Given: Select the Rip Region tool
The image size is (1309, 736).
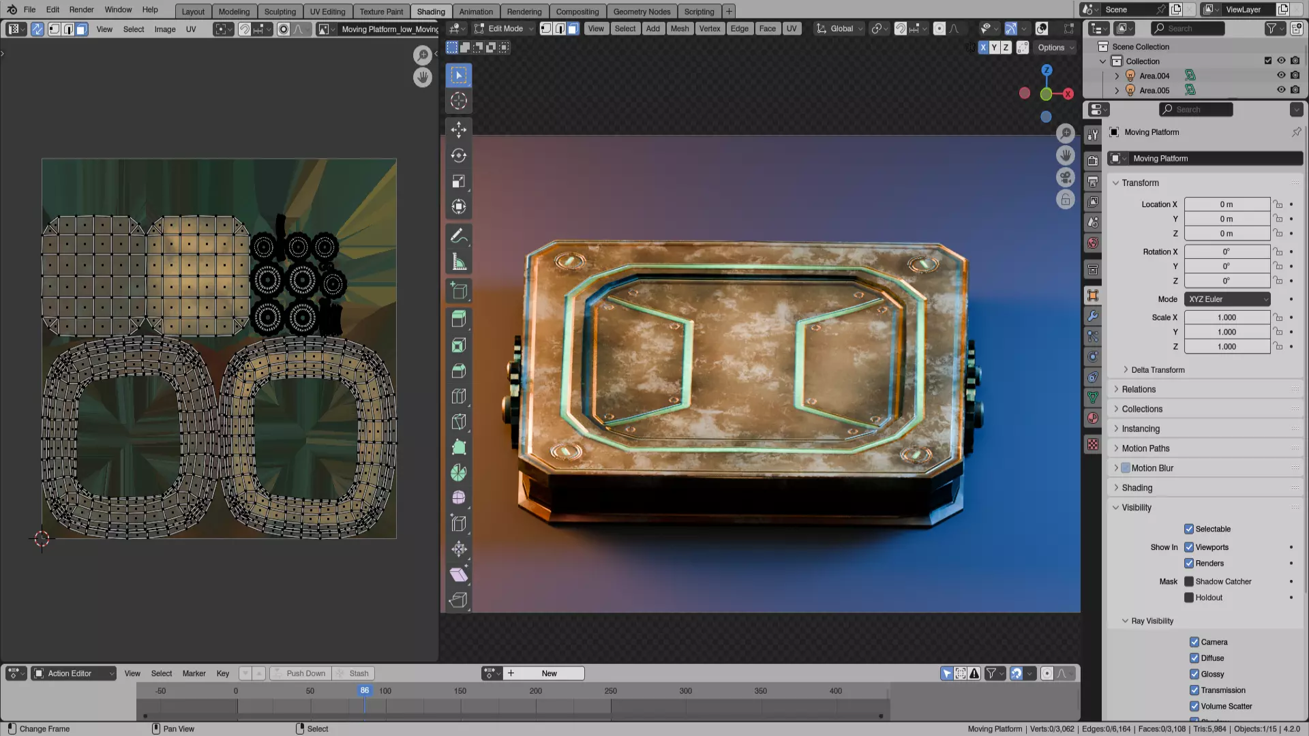Looking at the screenshot, I should coord(459,600).
